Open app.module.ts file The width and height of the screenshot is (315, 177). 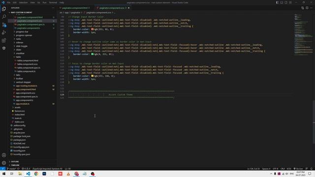point(23,104)
